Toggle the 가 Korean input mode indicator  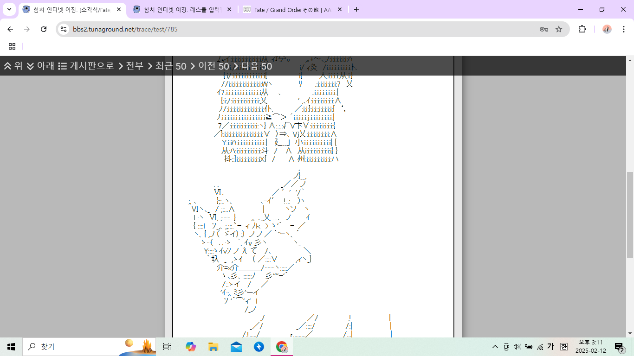click(551, 347)
